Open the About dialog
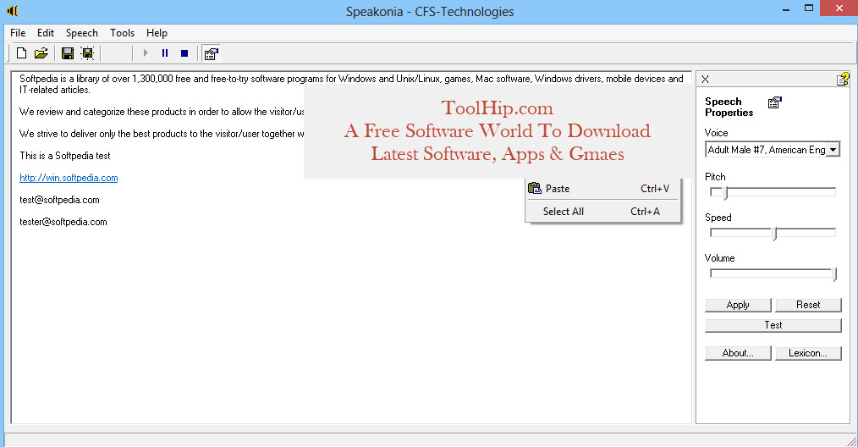 tap(738, 353)
